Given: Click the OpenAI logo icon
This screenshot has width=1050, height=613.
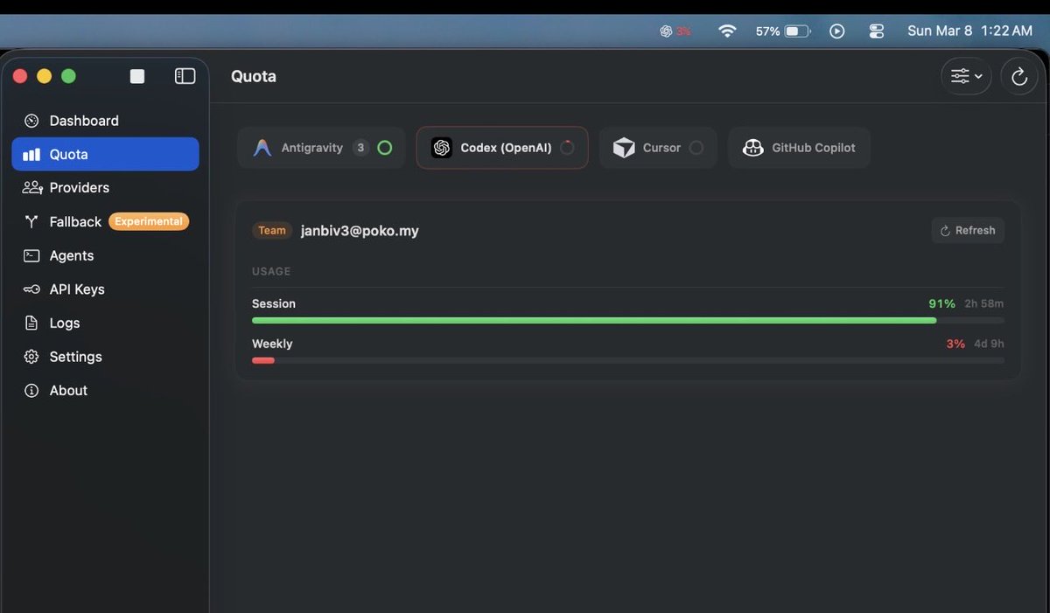Looking at the screenshot, I should tap(441, 148).
